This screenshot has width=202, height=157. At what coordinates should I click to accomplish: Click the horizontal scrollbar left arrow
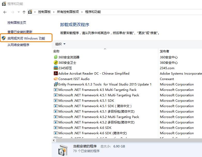(x=54, y=140)
